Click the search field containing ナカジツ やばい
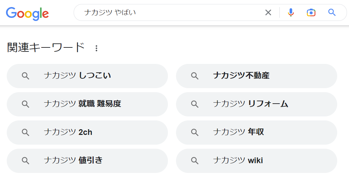349x181 pixels. point(169,13)
